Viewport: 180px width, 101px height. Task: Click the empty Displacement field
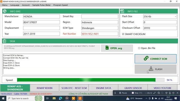point(41,28)
